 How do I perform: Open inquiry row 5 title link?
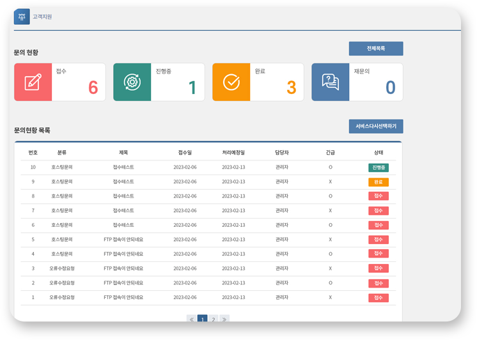tap(123, 240)
